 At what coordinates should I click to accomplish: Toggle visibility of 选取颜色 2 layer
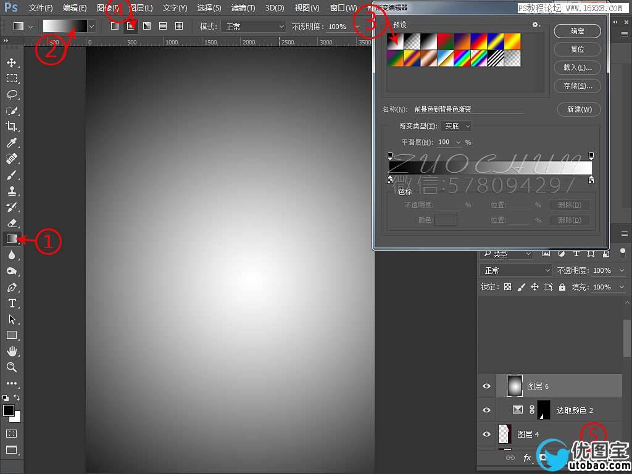point(486,410)
